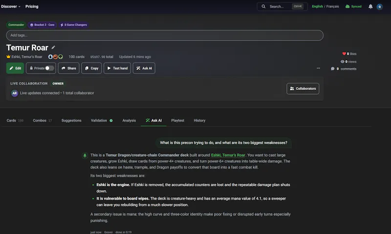Open the Playtest tab

click(177, 121)
